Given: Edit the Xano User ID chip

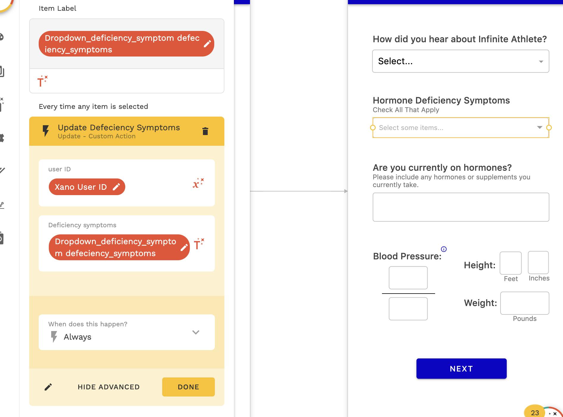Looking at the screenshot, I should [x=116, y=187].
